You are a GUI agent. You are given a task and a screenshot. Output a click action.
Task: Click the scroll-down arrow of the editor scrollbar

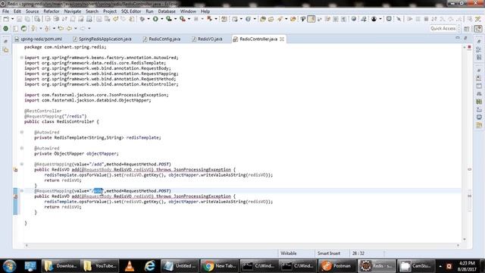tap(464, 240)
